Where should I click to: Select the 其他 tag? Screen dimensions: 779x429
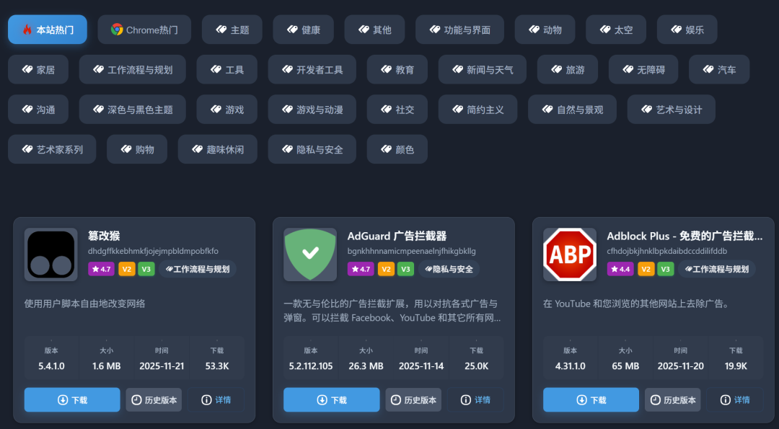tap(374, 30)
